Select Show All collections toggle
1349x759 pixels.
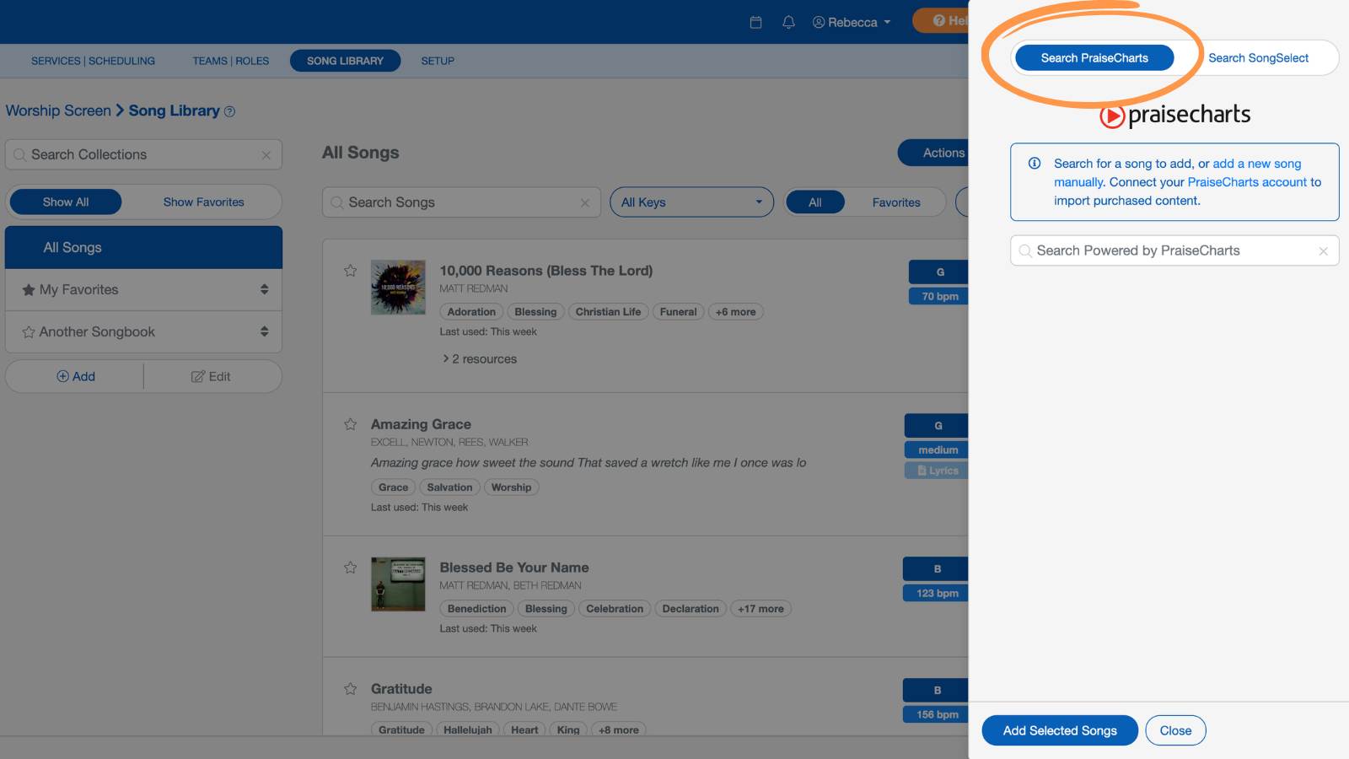(x=66, y=202)
